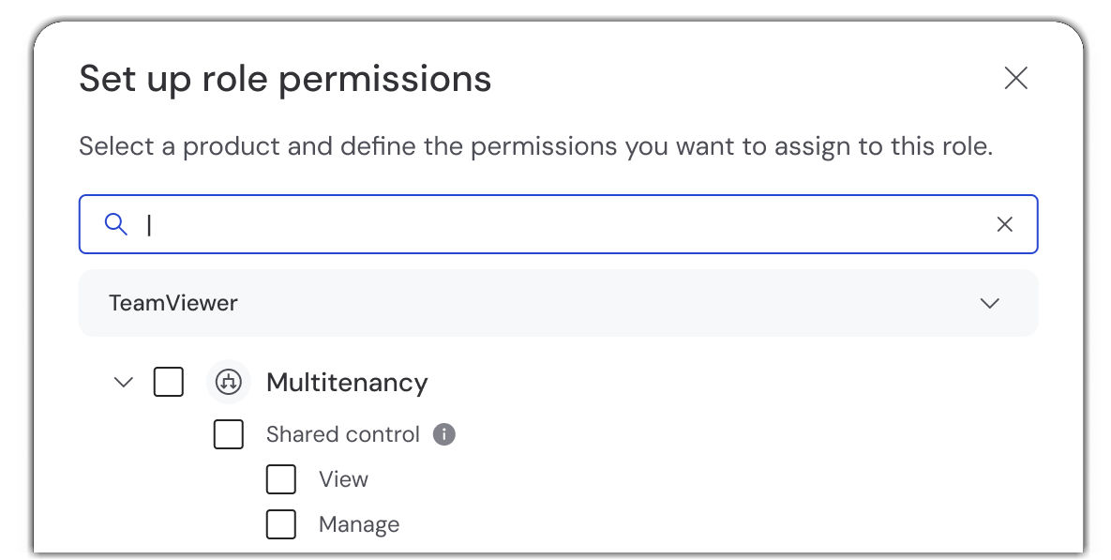
Task: Enable the View permission checkbox
Action: [x=281, y=479]
